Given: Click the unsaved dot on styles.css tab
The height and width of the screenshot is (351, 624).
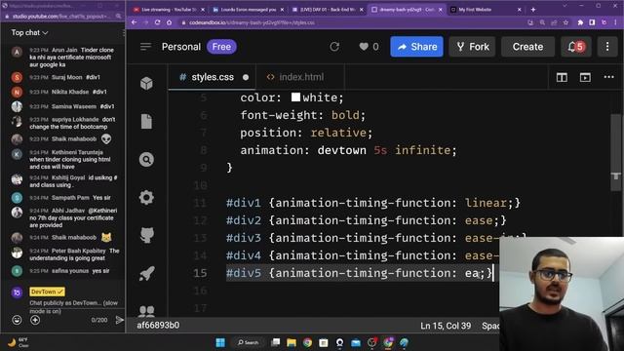Looking at the screenshot, I should [x=246, y=77].
